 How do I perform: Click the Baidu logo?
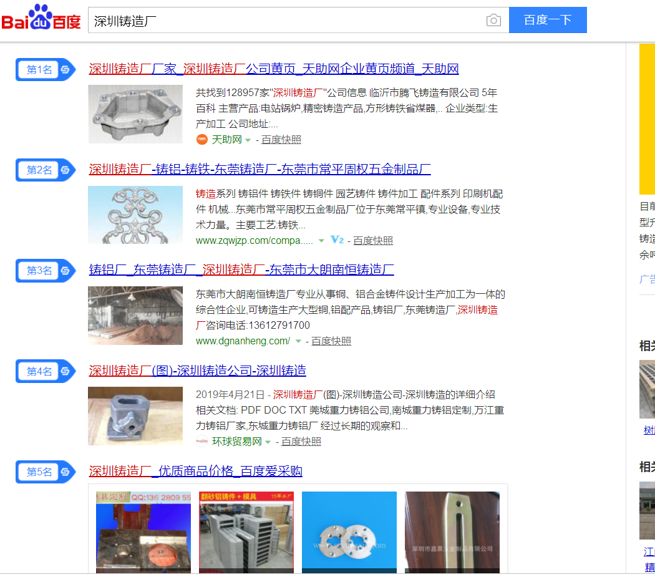(x=41, y=18)
